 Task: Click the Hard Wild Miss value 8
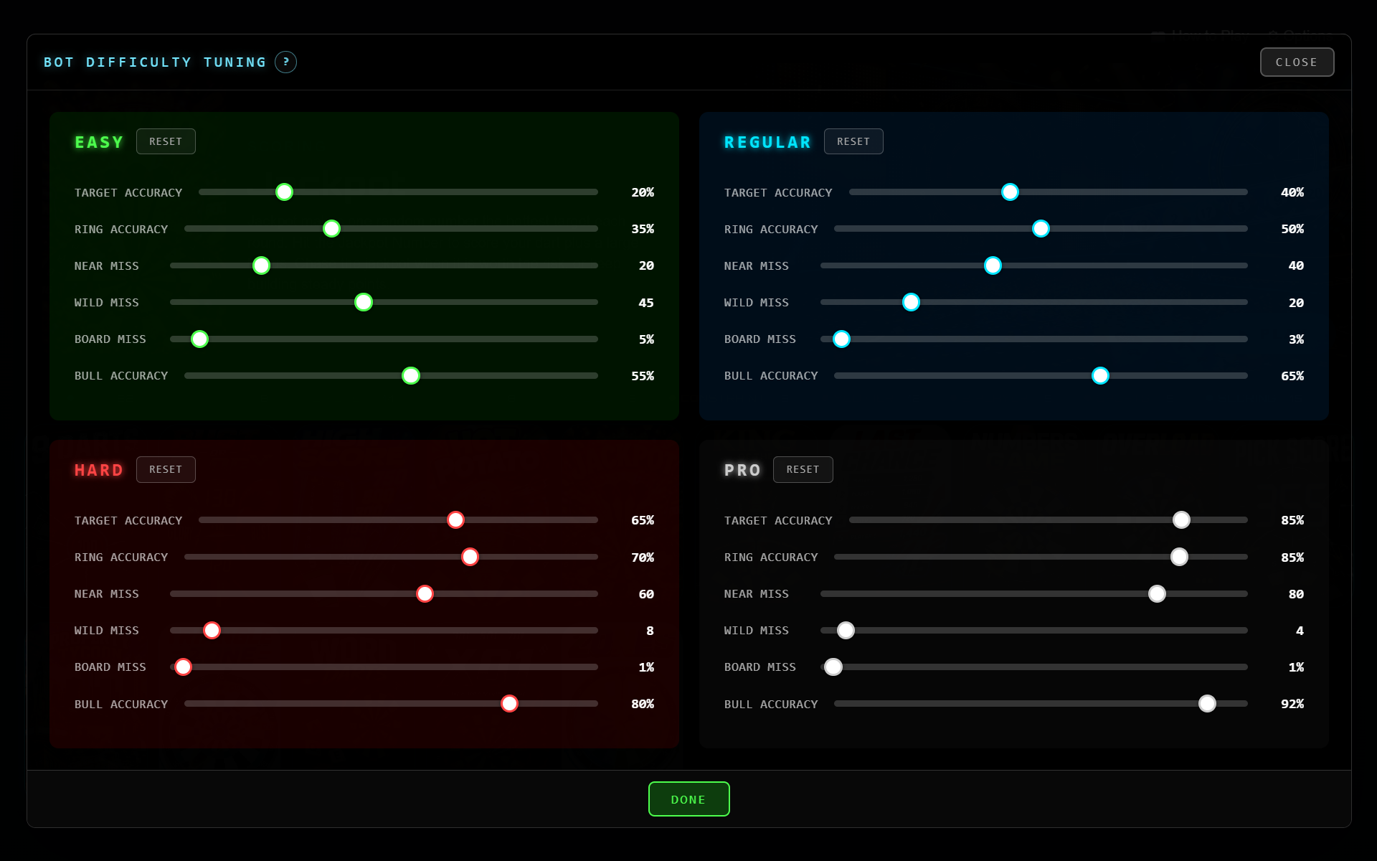point(650,631)
